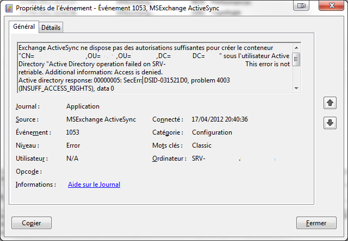Viewport: 348px width, 241px height.
Task: Click the DSID-031521D0 text in description
Action: click(166, 80)
